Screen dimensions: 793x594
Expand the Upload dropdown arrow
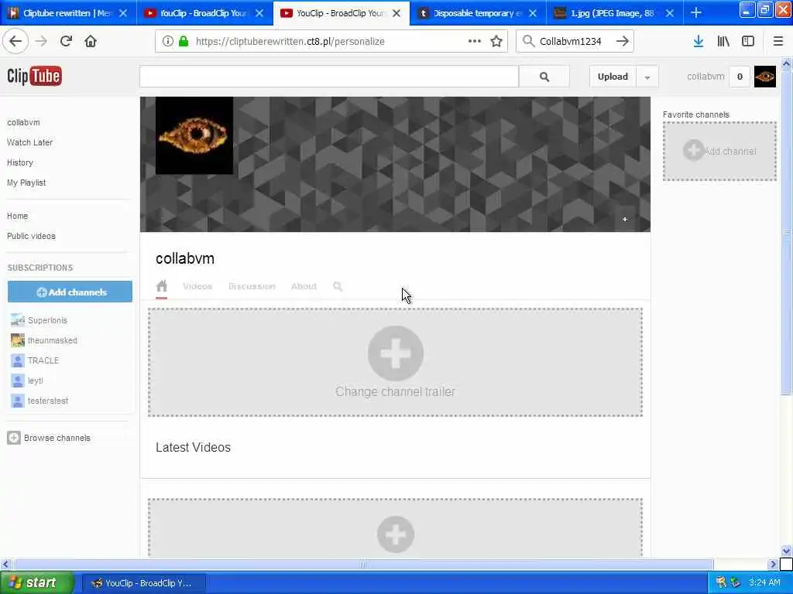click(x=647, y=77)
